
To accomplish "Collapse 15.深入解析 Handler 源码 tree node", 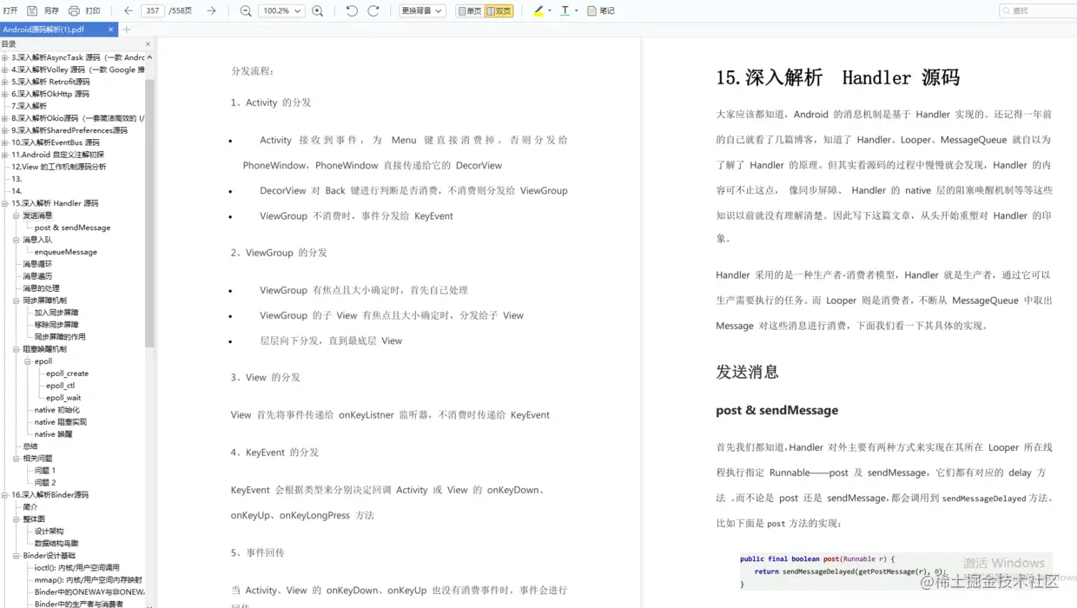I will coord(4,203).
